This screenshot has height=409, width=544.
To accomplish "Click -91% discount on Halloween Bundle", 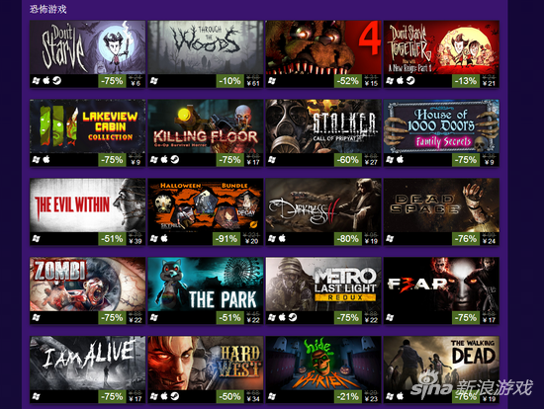I will click(x=227, y=239).
